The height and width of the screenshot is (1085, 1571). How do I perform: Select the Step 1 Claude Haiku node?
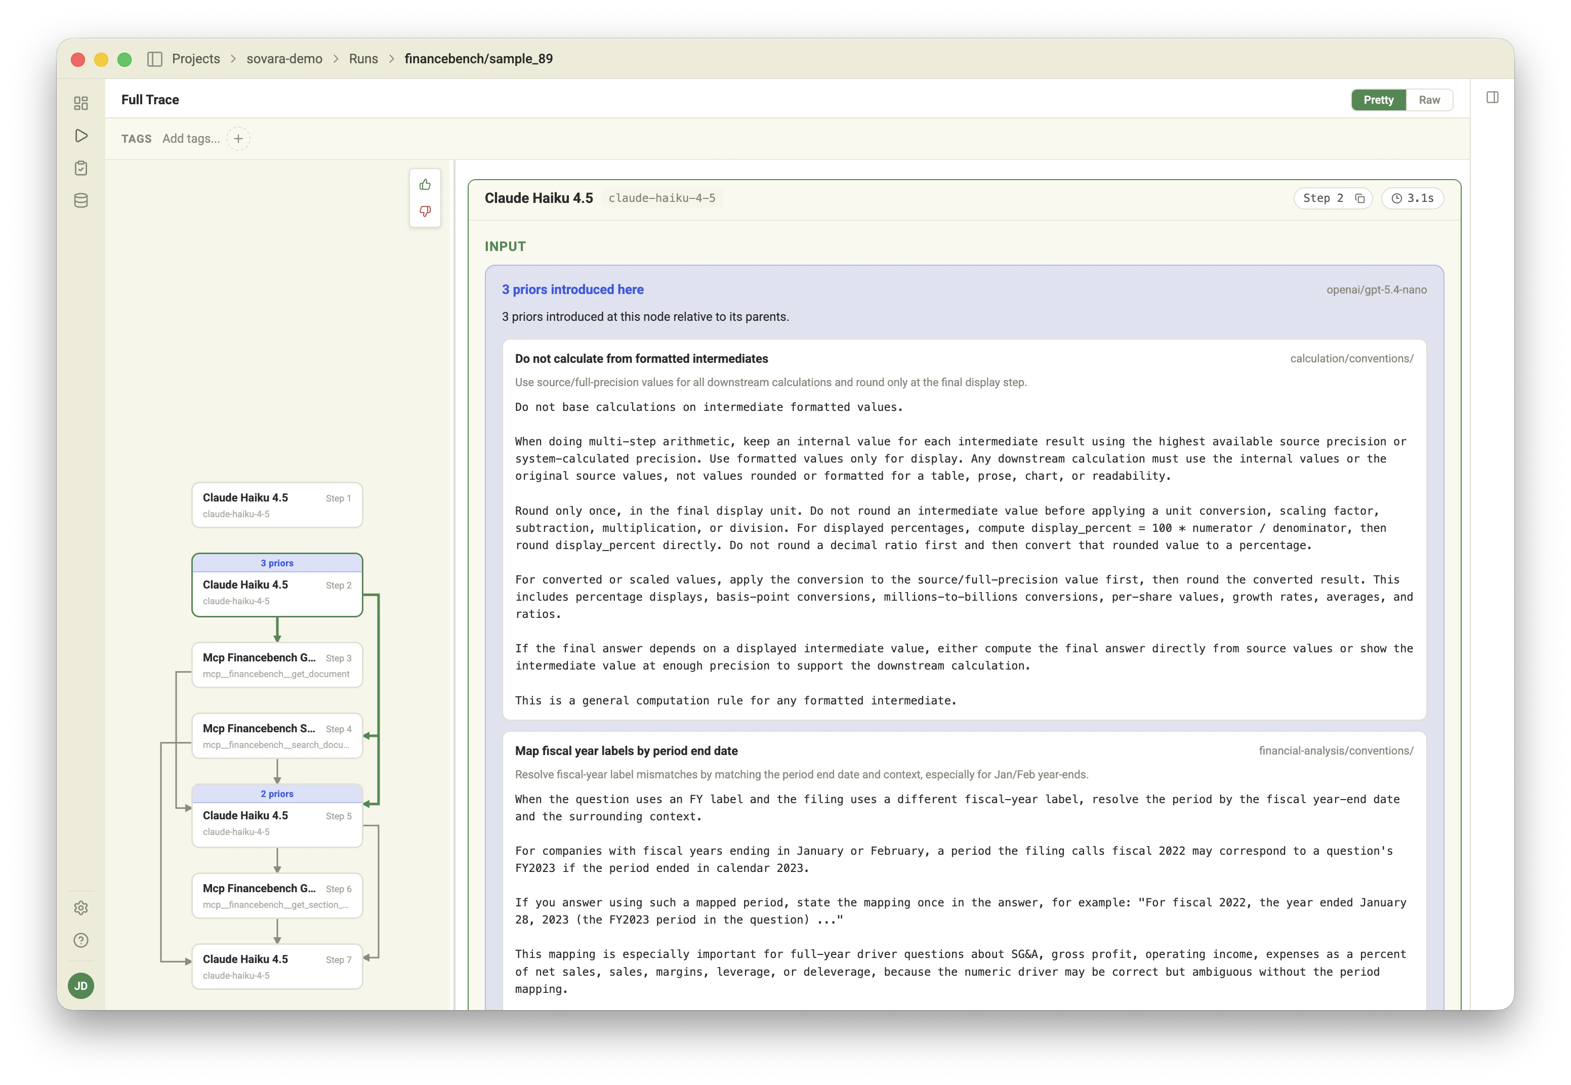click(277, 505)
